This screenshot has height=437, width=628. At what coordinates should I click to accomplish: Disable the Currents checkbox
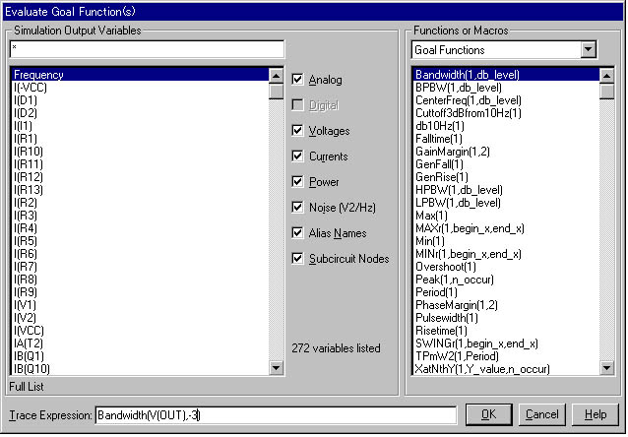click(298, 156)
